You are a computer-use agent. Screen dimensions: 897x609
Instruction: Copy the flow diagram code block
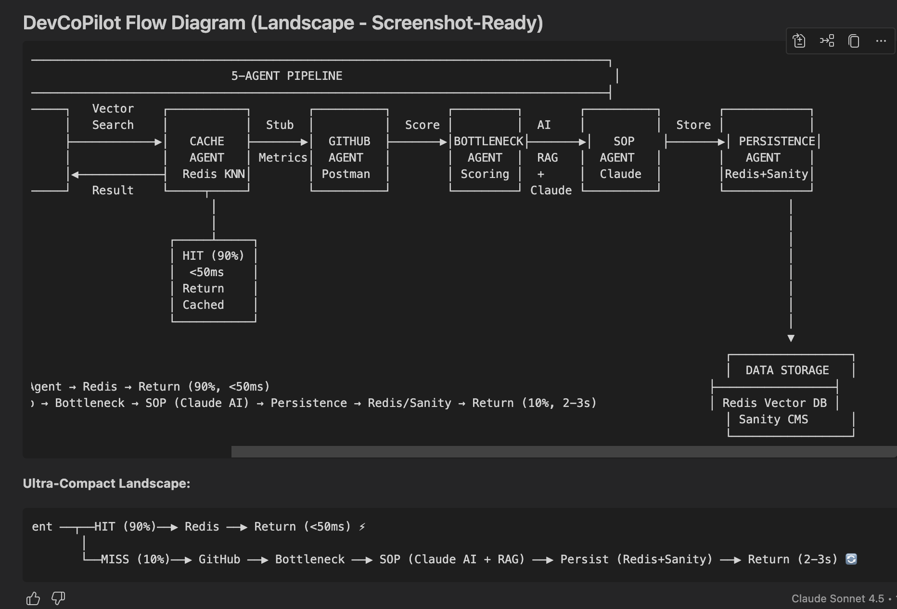[854, 41]
